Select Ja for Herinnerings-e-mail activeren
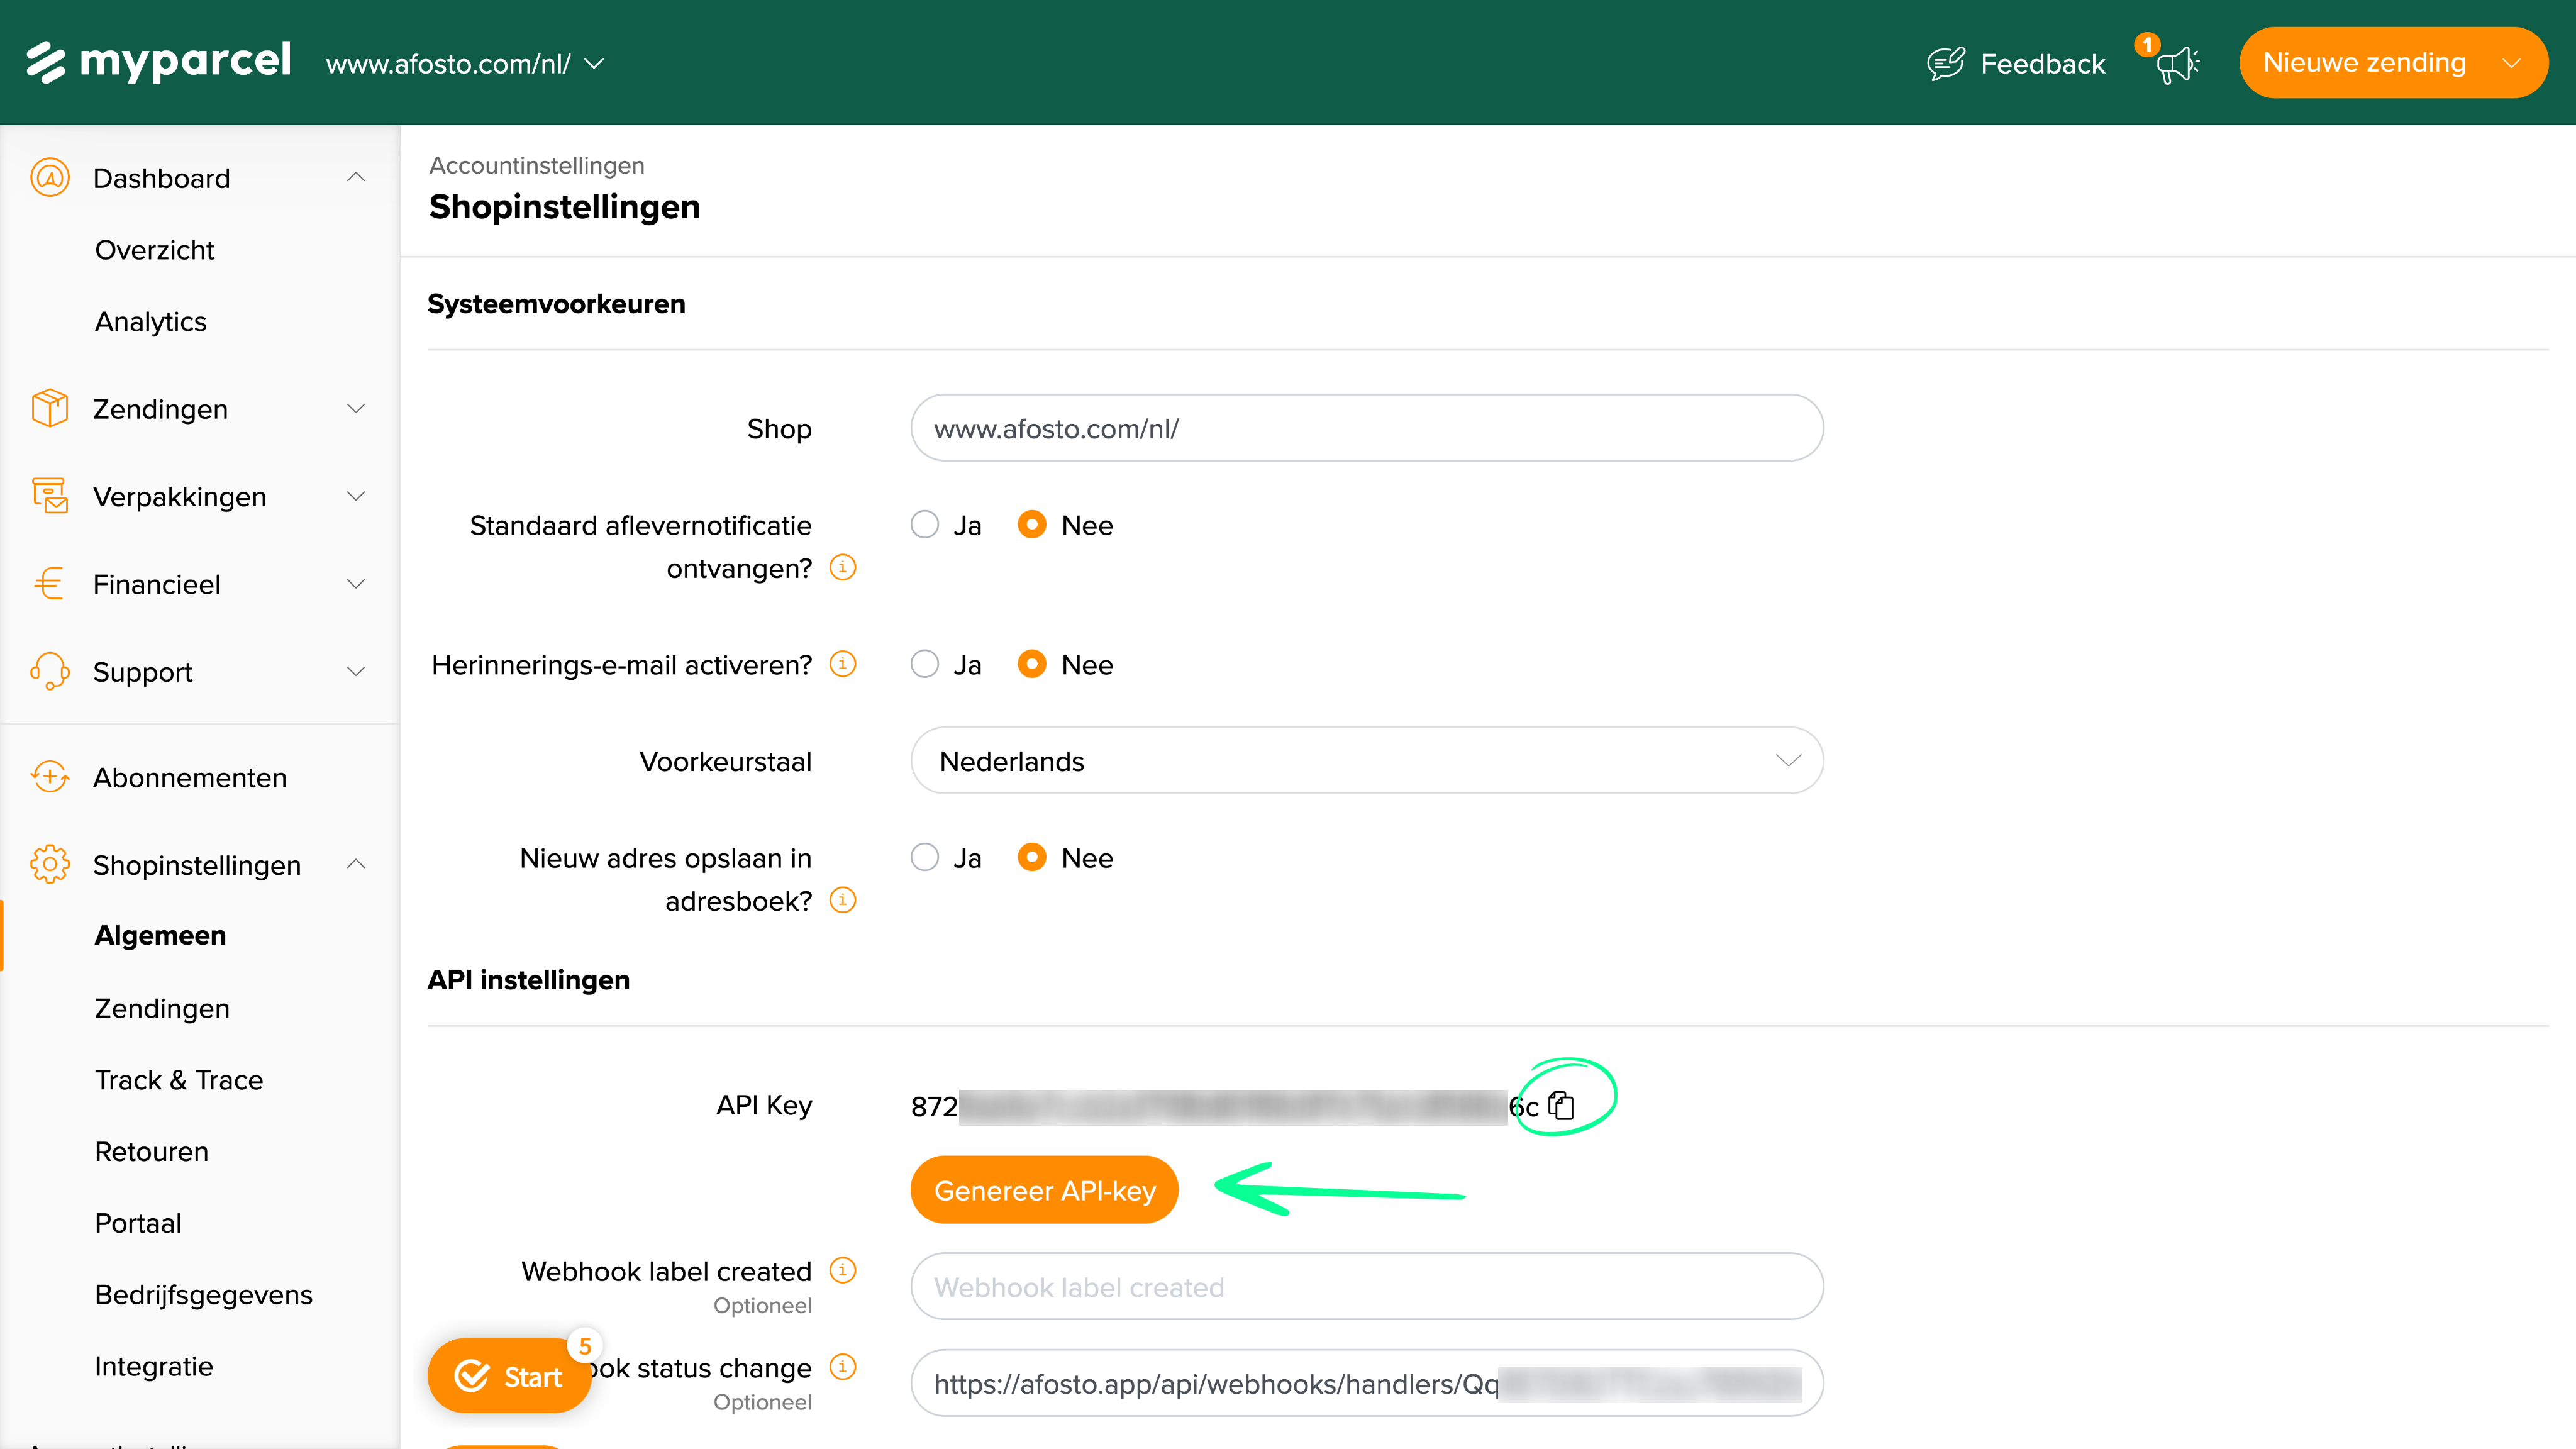The width and height of the screenshot is (2576, 1449). tap(925, 664)
